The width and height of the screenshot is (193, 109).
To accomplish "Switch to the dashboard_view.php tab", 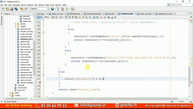I will click(x=165, y=14).
